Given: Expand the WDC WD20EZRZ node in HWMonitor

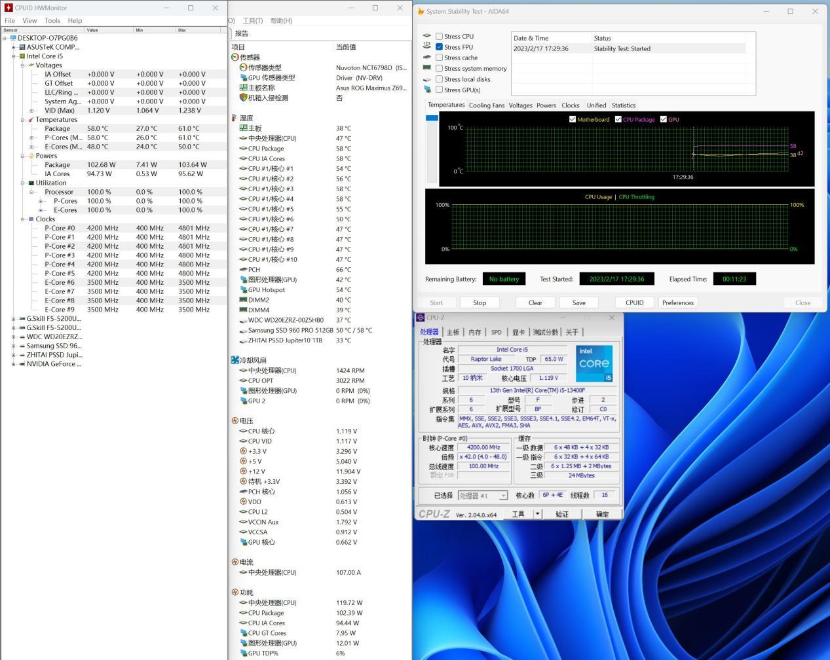Looking at the screenshot, I should pos(12,337).
